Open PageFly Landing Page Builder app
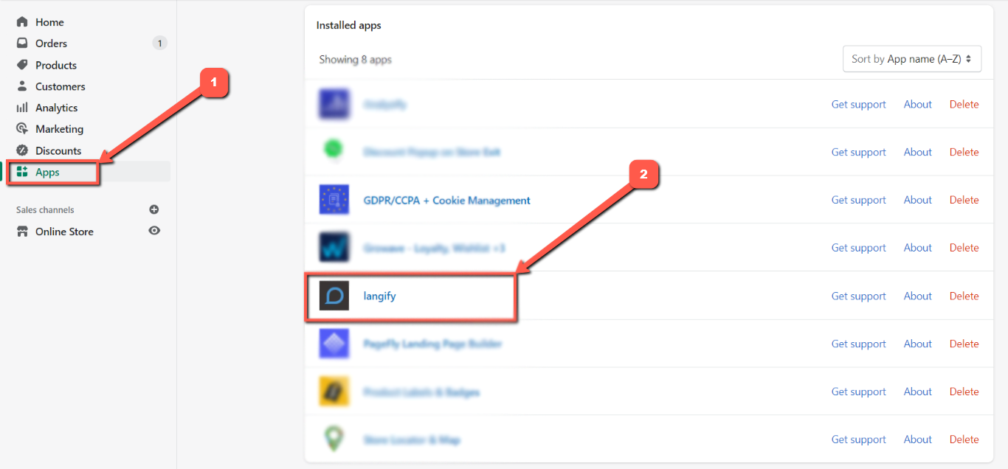 pos(433,344)
